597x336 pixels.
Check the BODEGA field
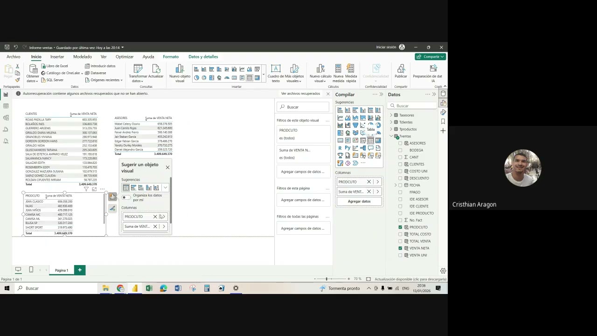click(400, 150)
